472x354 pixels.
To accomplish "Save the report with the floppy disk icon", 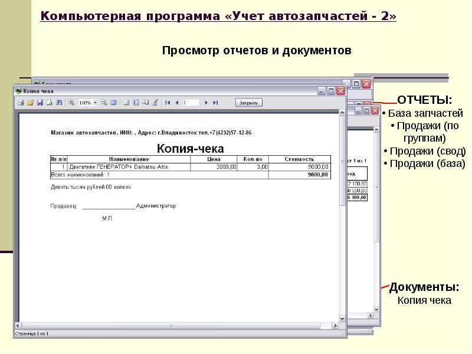I will (40, 103).
